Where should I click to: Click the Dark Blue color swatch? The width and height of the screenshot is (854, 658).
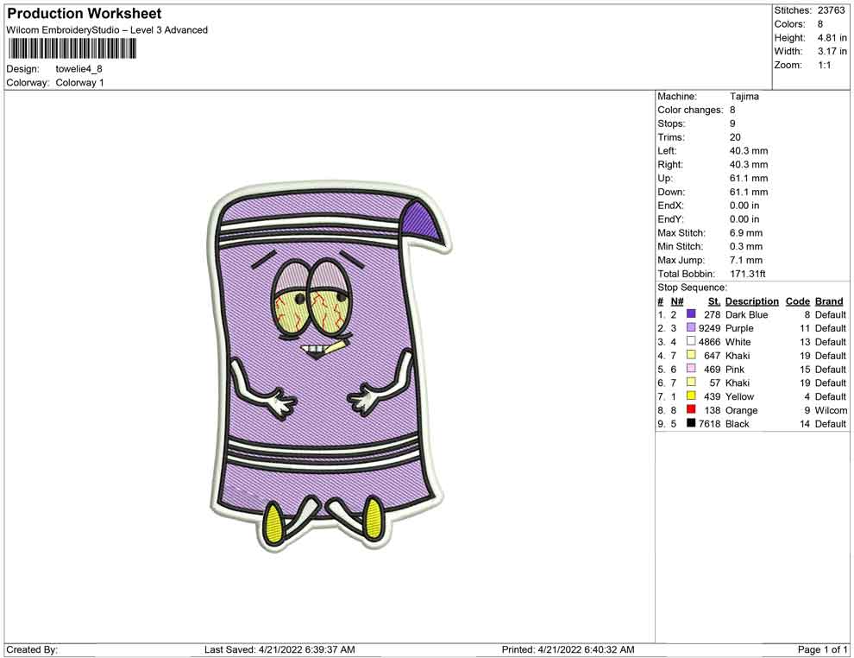[691, 314]
